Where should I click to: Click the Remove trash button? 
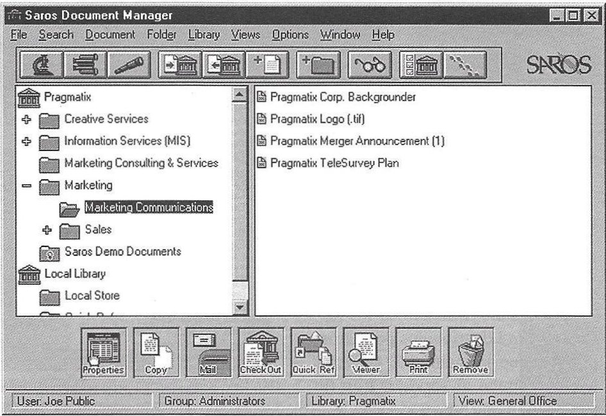(x=471, y=353)
